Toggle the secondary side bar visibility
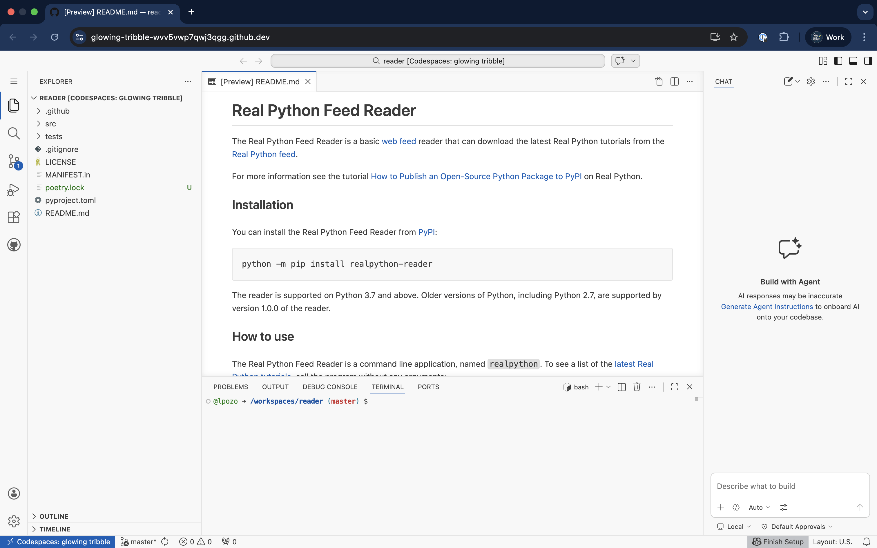The image size is (877, 548). pyautogui.click(x=868, y=61)
